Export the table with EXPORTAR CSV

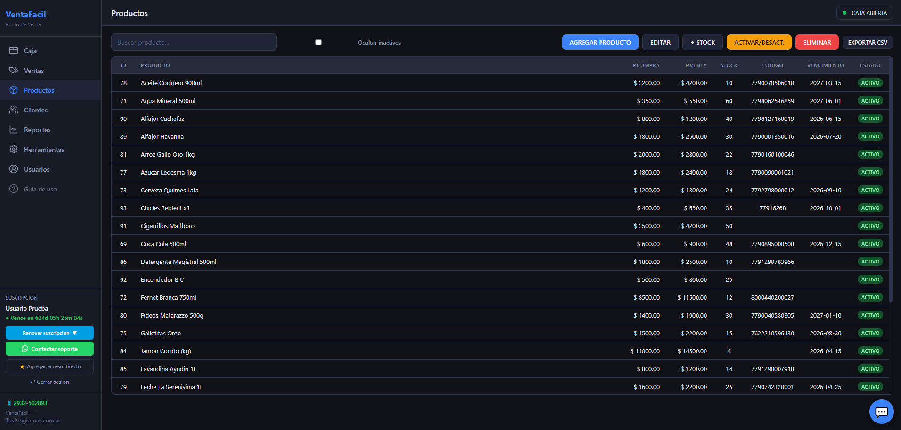867,42
